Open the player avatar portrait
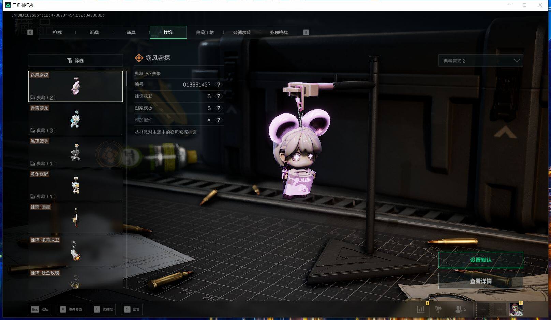The width and height of the screenshot is (551, 320). pos(516,309)
